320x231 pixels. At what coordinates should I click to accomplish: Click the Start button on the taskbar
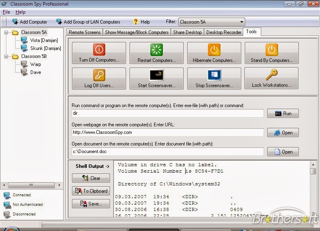tap(11, 229)
